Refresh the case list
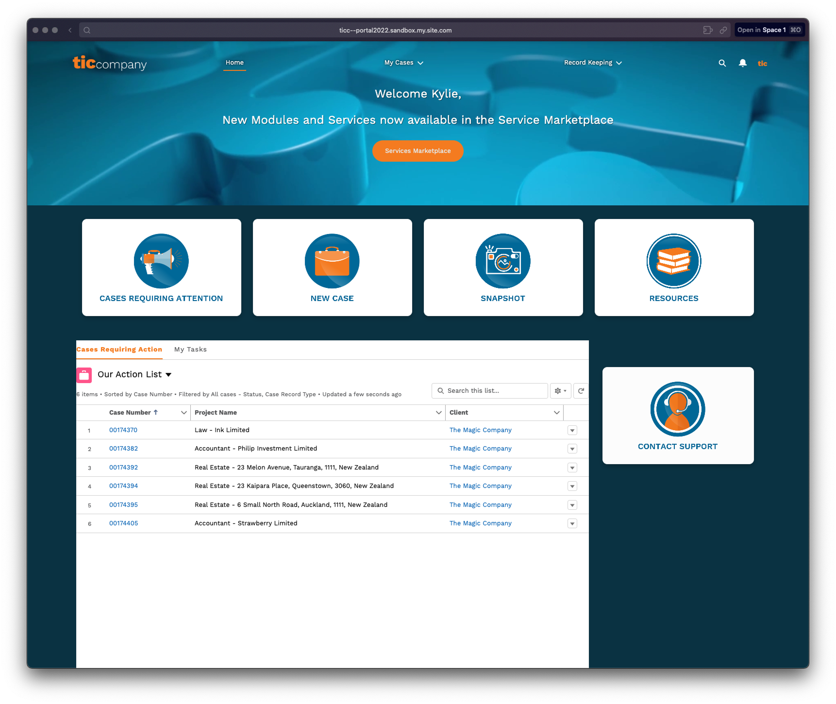Image resolution: width=836 pixels, height=704 pixels. click(581, 391)
